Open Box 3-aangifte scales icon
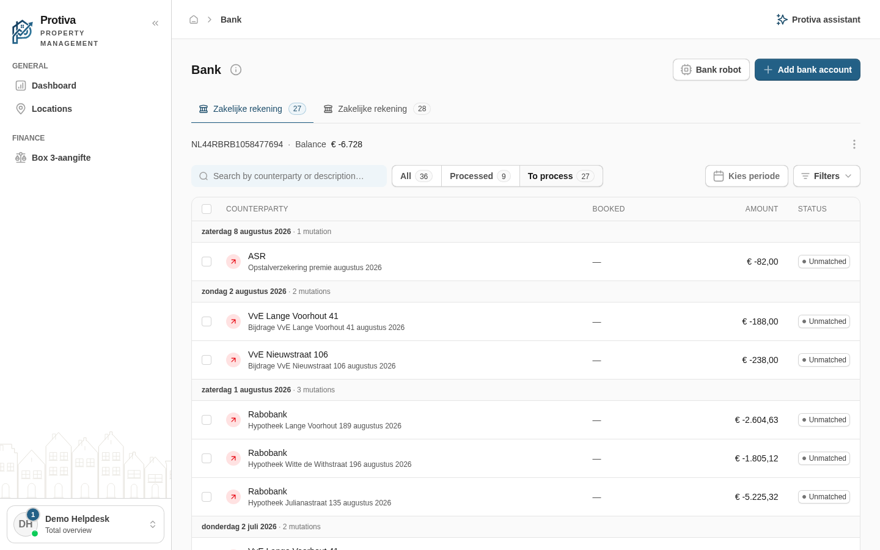This screenshot has height=550, width=880. (21, 158)
